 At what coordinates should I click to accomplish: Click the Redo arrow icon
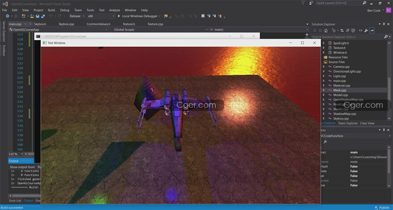(x=60, y=16)
